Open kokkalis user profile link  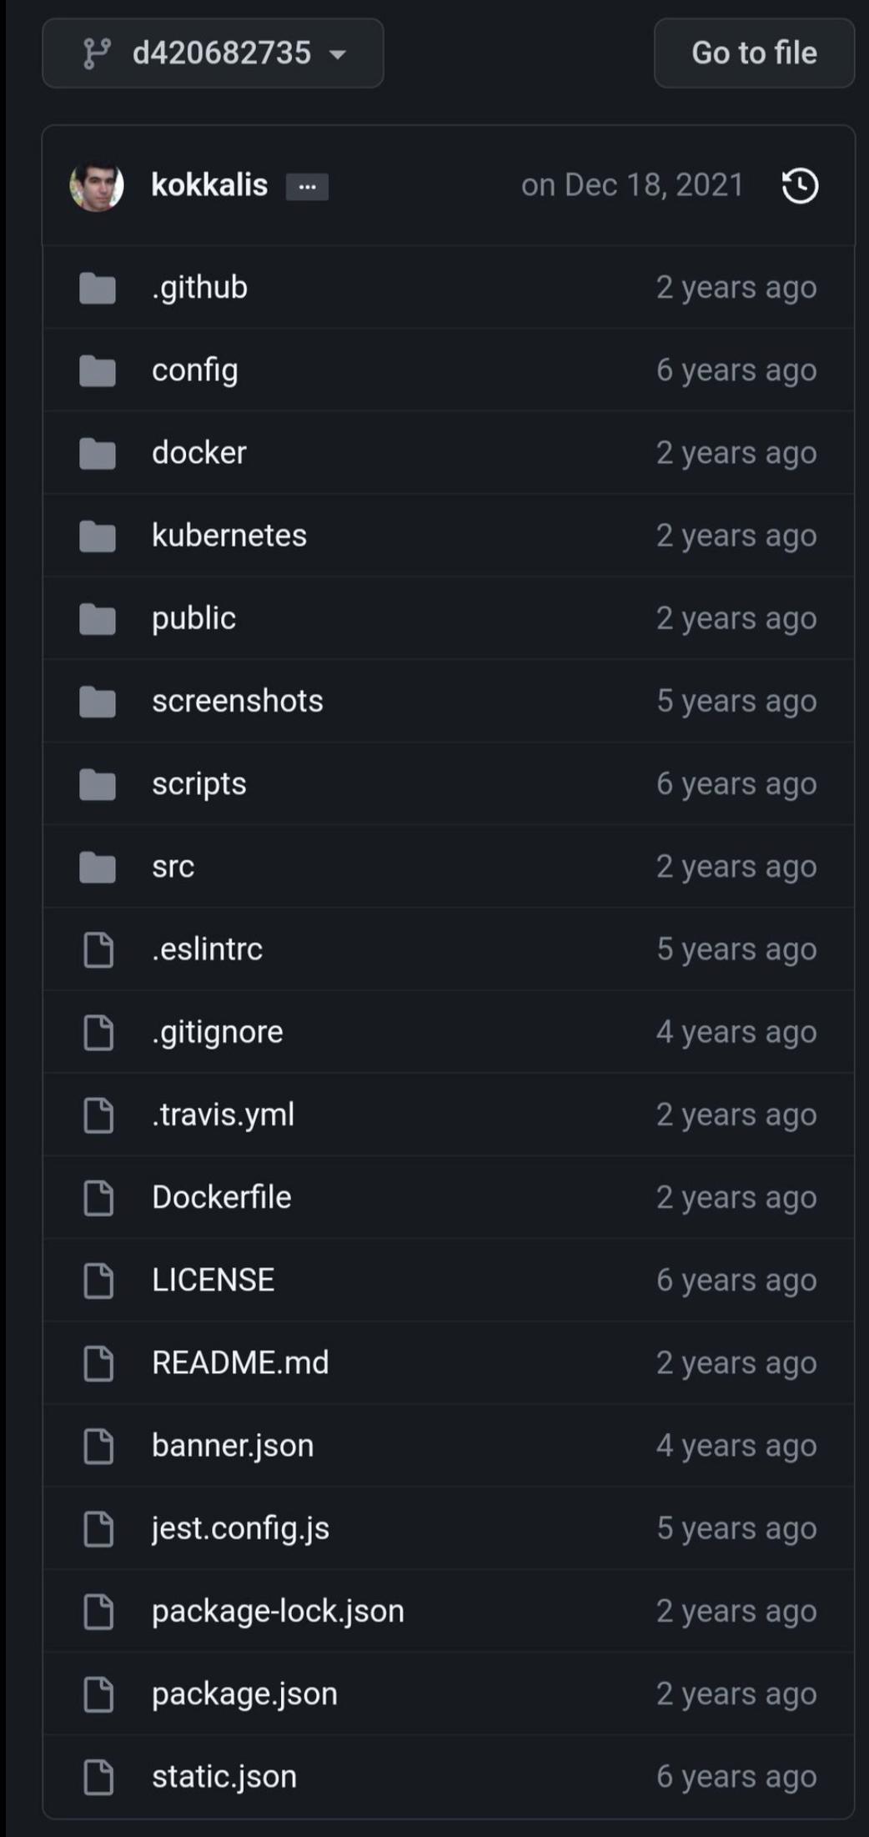(209, 185)
